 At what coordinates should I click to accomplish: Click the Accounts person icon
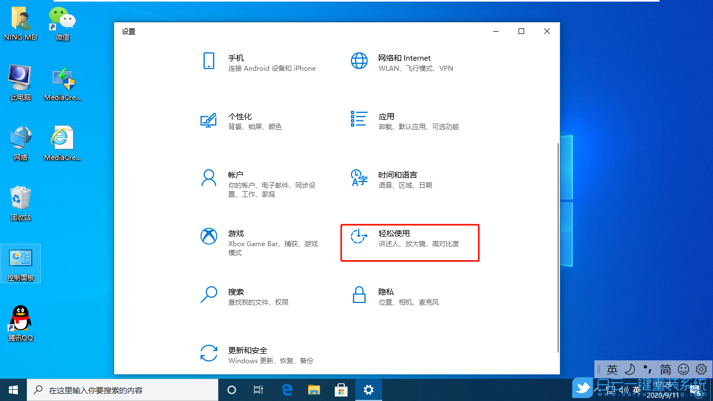(x=208, y=177)
